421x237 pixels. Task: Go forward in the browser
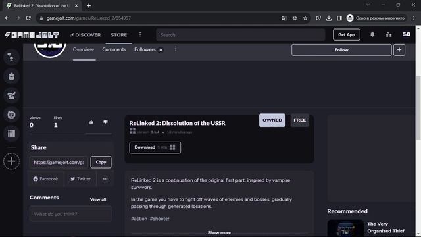click(18, 18)
